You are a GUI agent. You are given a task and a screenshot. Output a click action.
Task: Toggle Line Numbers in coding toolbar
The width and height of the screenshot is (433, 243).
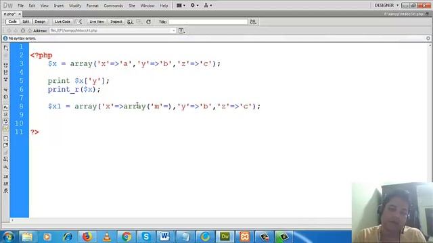(6, 107)
